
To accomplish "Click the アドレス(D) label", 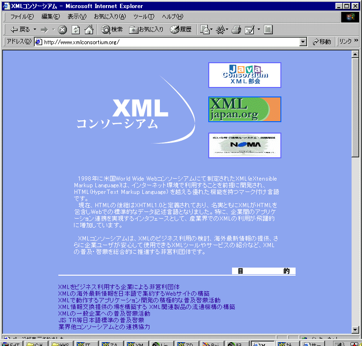I will point(19,41).
